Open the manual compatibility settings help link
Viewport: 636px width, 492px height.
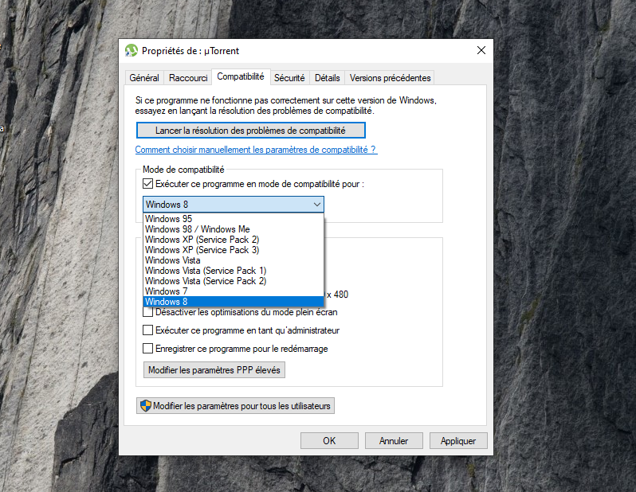[256, 150]
